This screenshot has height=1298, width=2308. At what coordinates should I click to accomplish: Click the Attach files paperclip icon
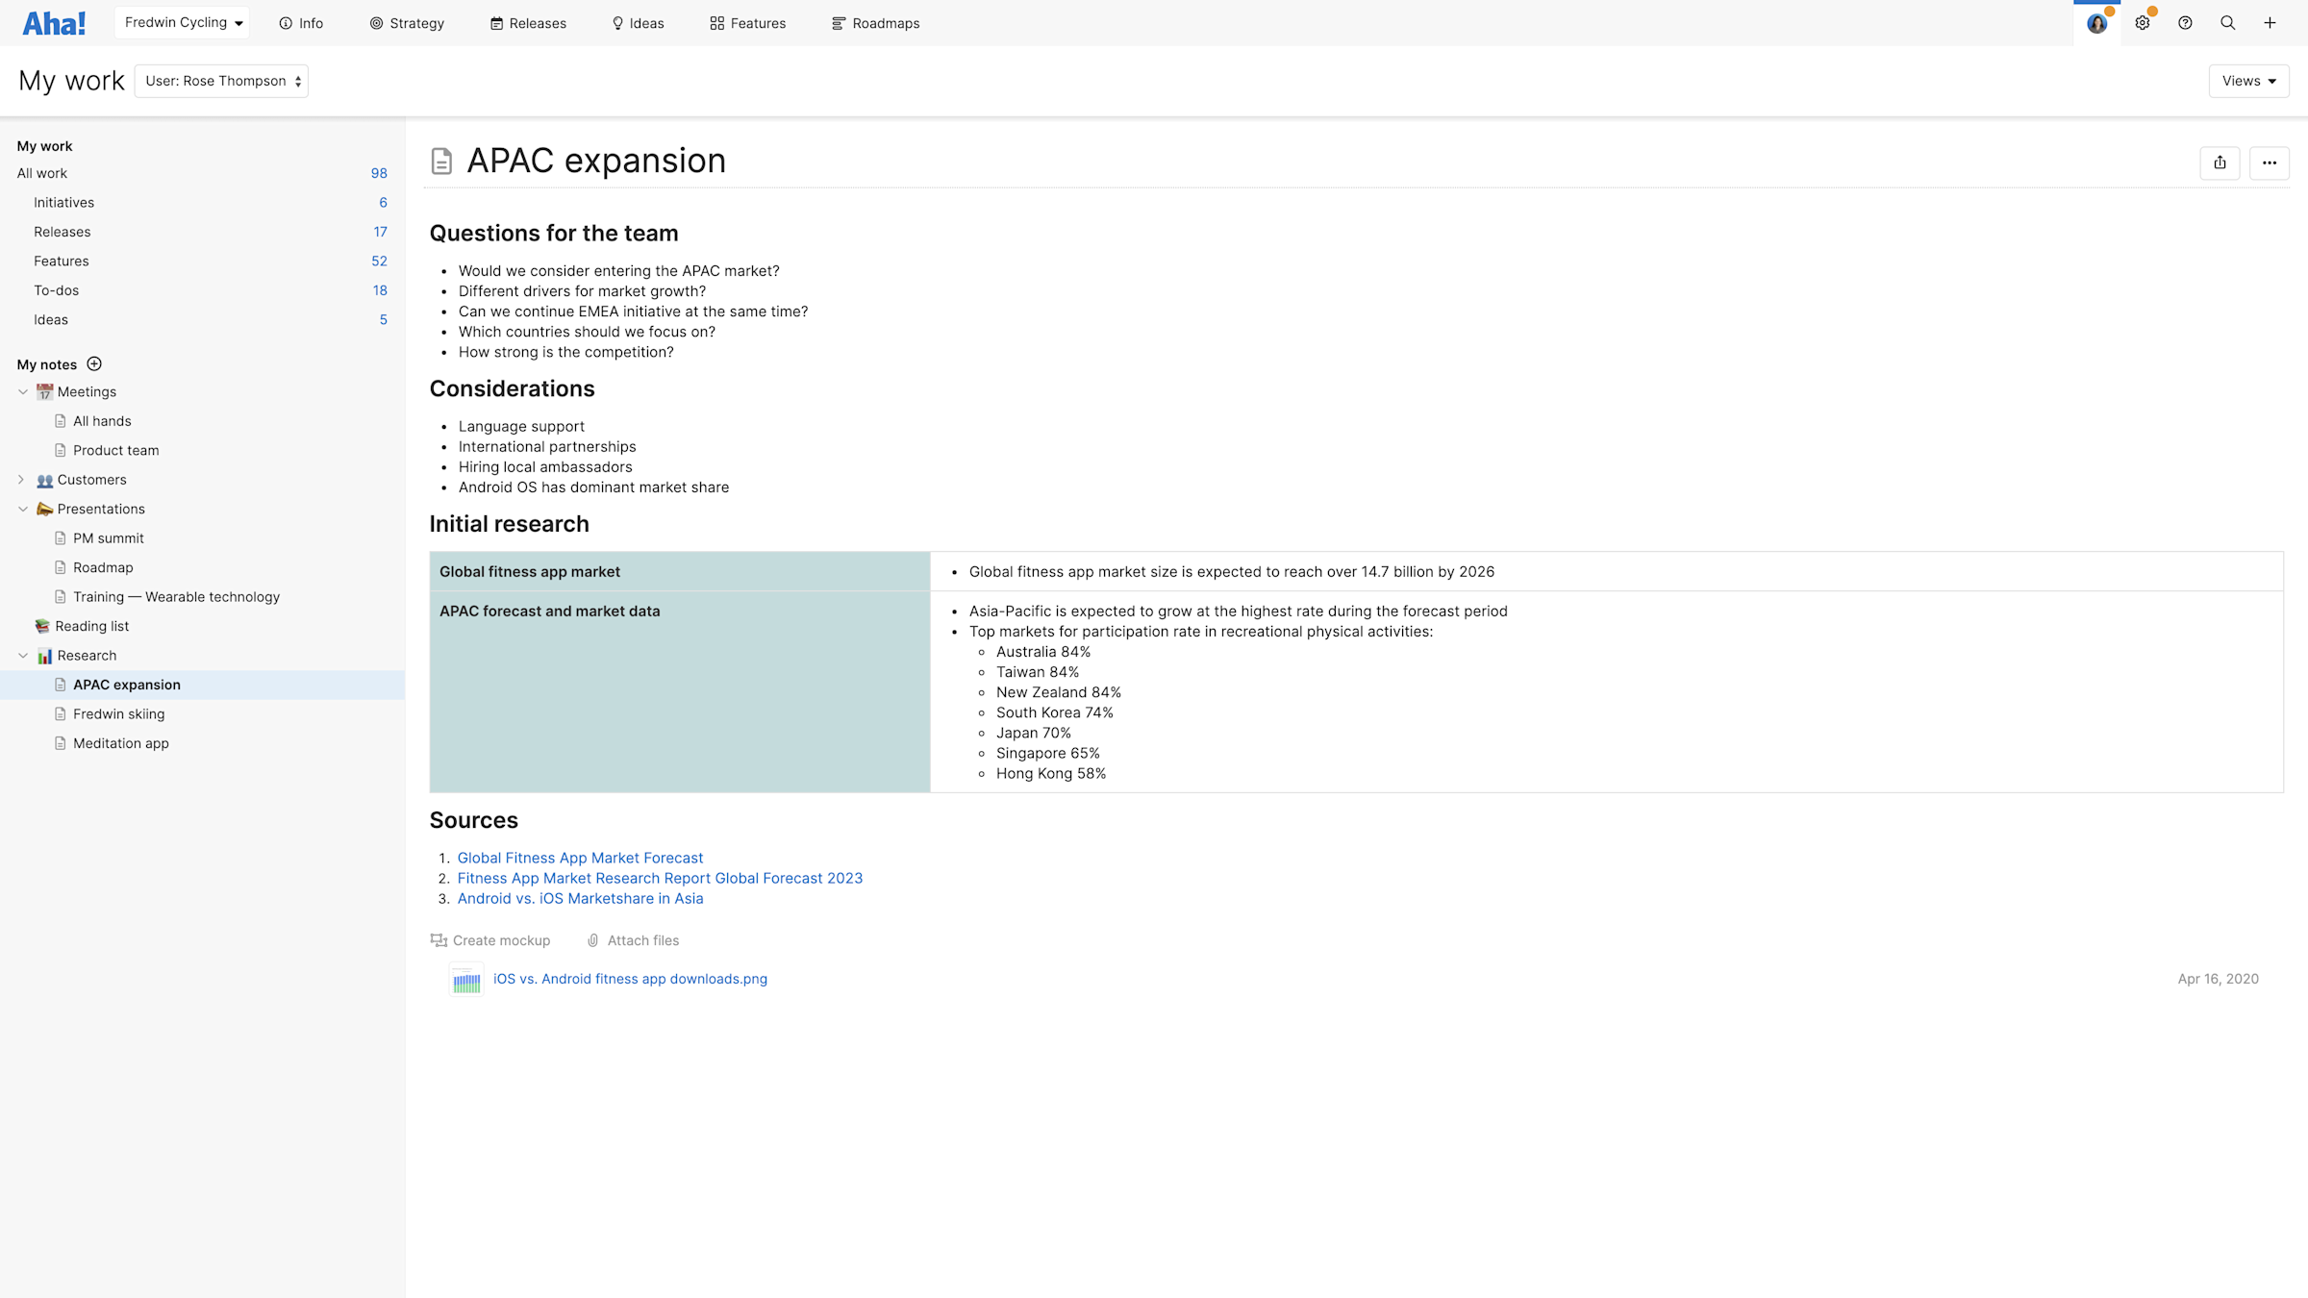(x=592, y=939)
